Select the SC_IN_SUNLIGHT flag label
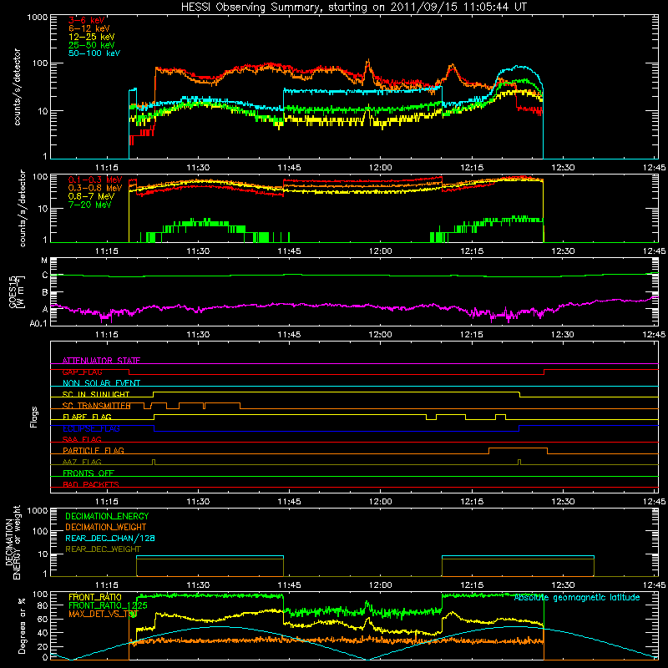The height and width of the screenshot is (668, 668). click(x=96, y=394)
